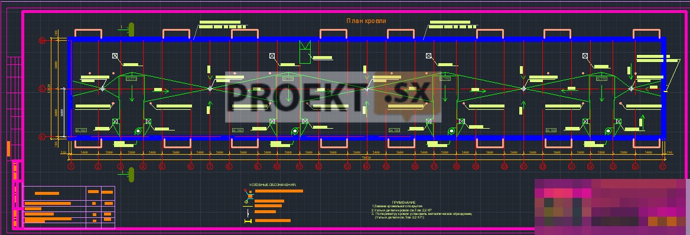Click the PROEKT.SX watermark logo
The height and width of the screenshot is (235, 690).
click(333, 97)
